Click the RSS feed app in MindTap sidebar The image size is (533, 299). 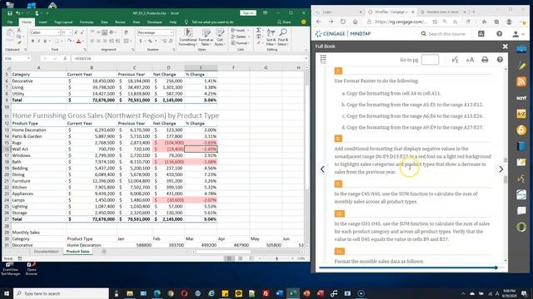[x=521, y=81]
